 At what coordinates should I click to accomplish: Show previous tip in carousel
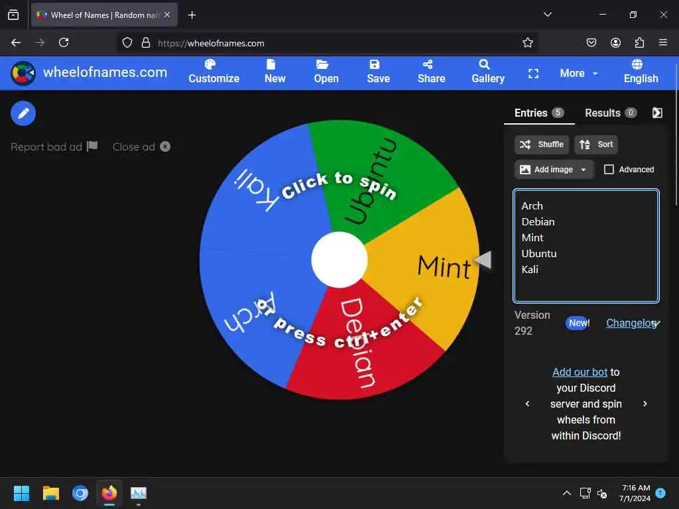527,404
